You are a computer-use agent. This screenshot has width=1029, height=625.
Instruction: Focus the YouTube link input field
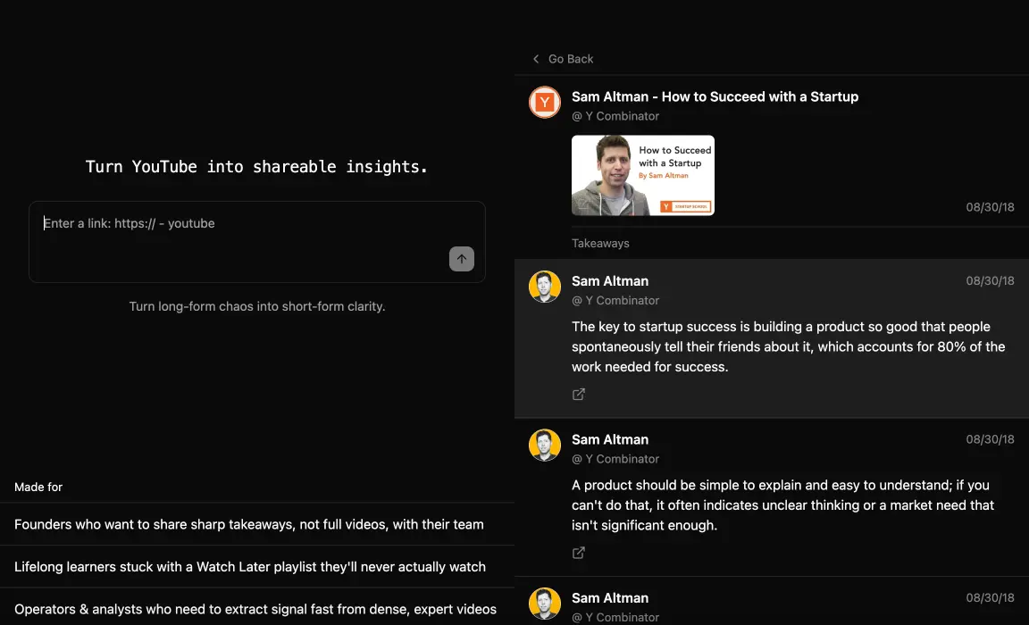coord(256,242)
